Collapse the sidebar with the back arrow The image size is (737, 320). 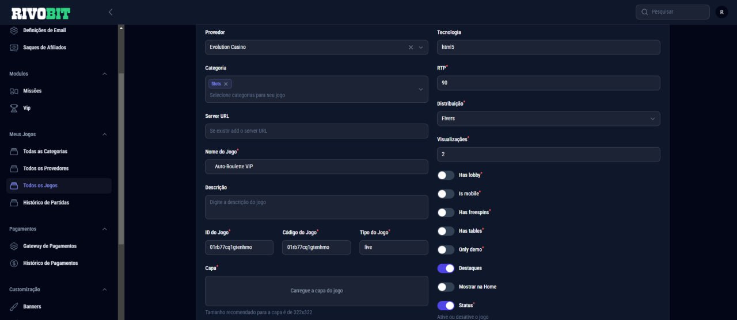coord(111,12)
